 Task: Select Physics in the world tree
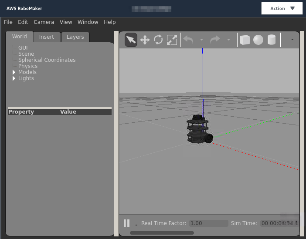pyautogui.click(x=28, y=66)
